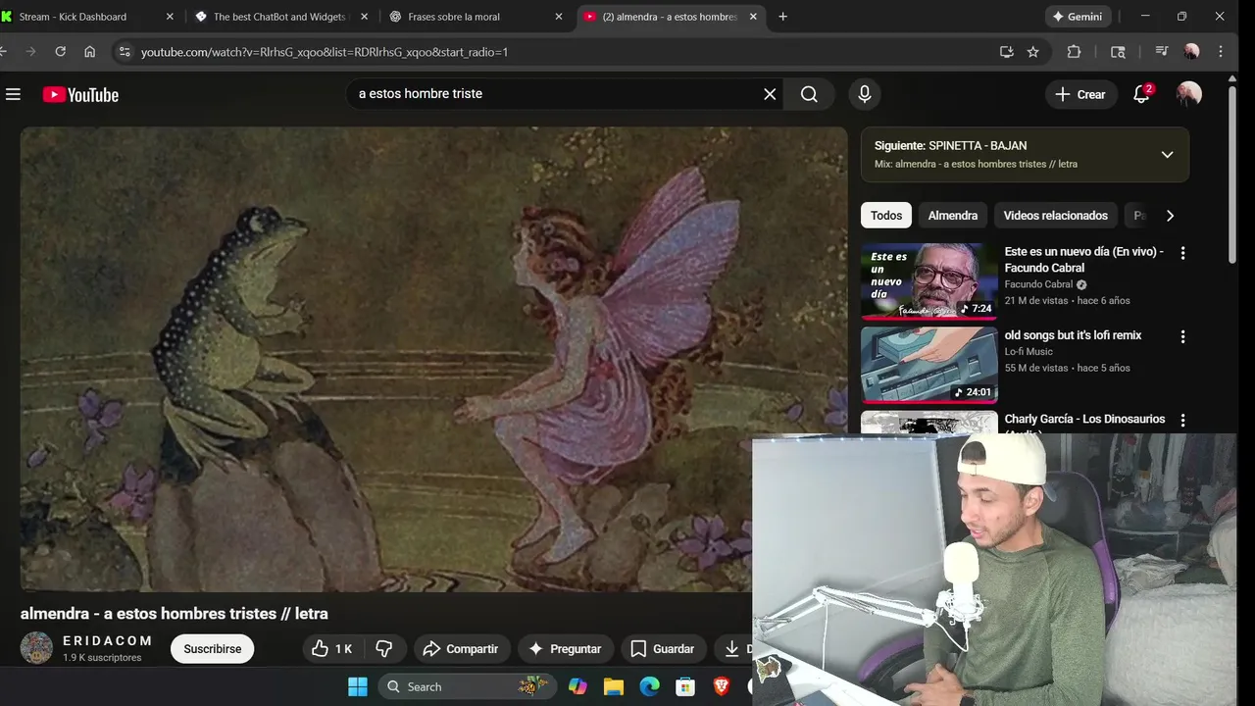The image size is (1255, 706).
Task: Open Chrome three-dot menu
Action: click(x=1221, y=52)
